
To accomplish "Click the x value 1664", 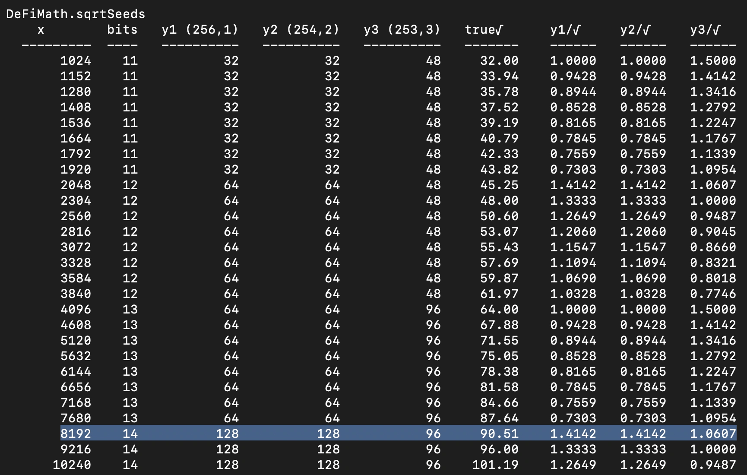I will click(76, 139).
